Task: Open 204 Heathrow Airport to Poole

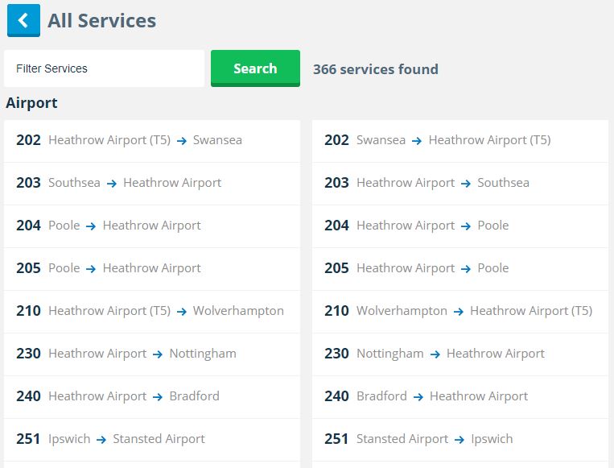Action: tap(459, 226)
